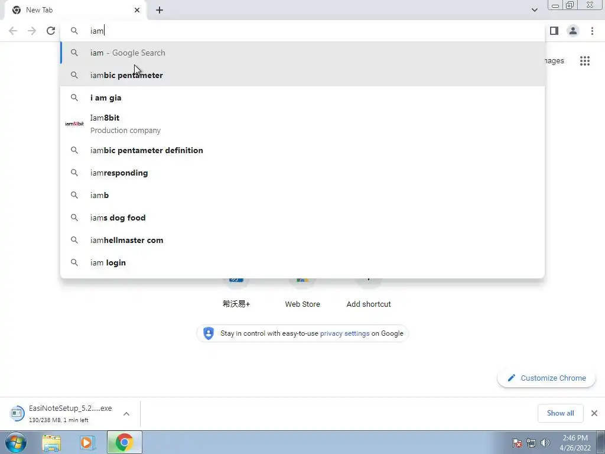Viewport: 605px width, 454px height.
Task: Reload the page with the refresh icon
Action: point(51,31)
